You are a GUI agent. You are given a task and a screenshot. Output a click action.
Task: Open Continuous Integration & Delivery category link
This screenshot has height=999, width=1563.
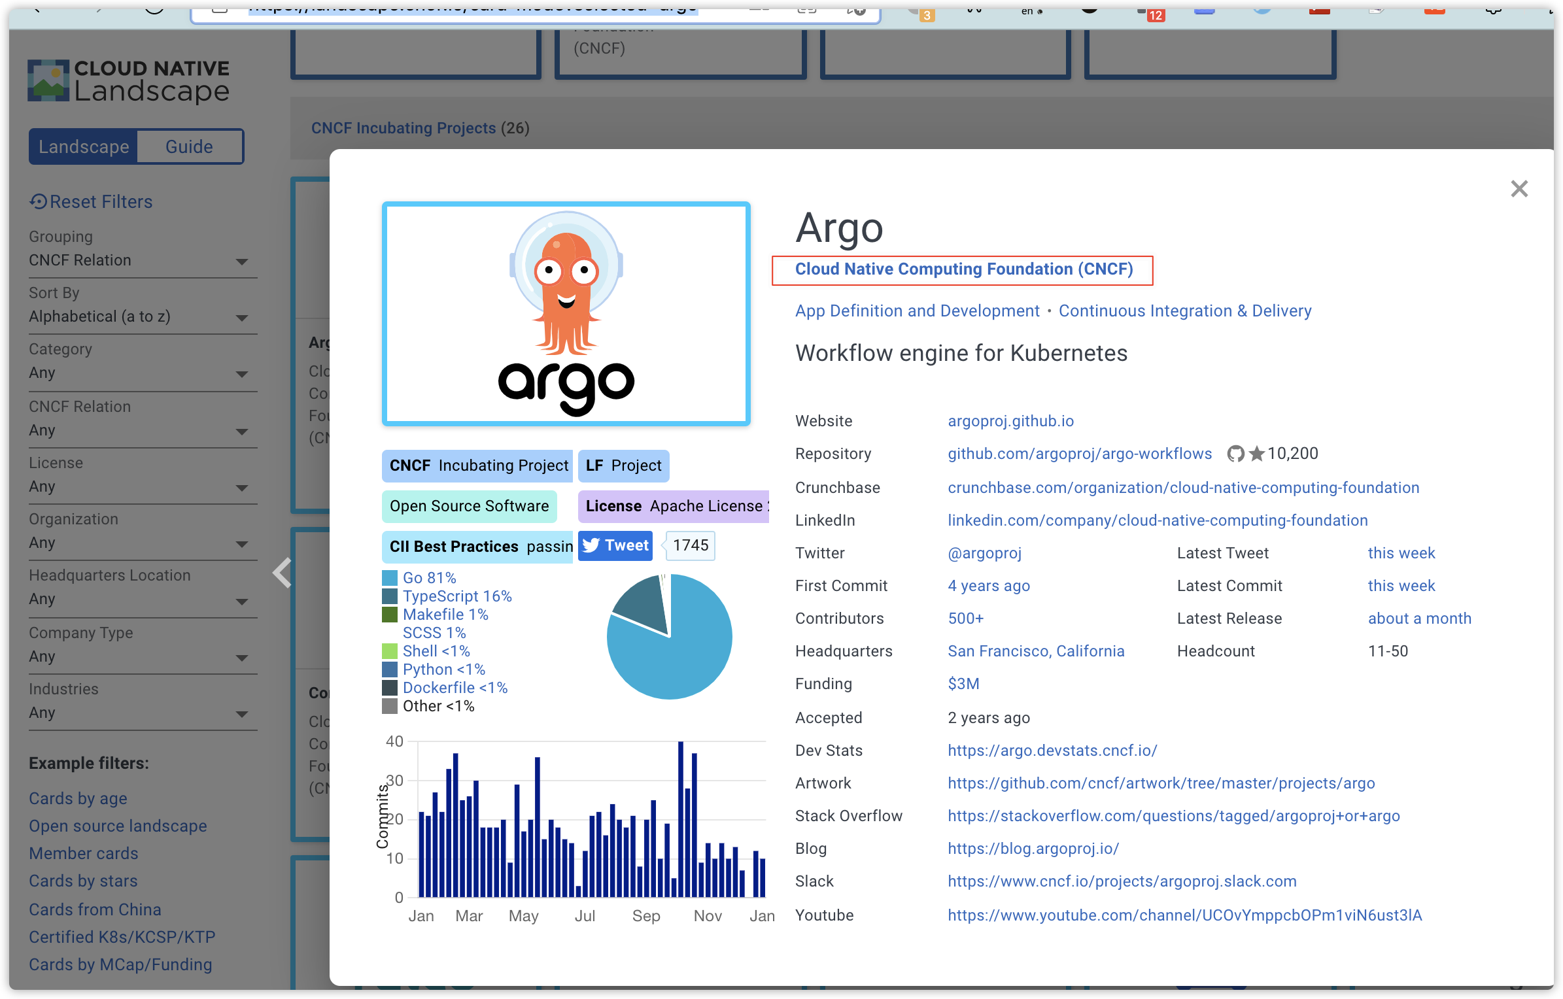[x=1184, y=311]
